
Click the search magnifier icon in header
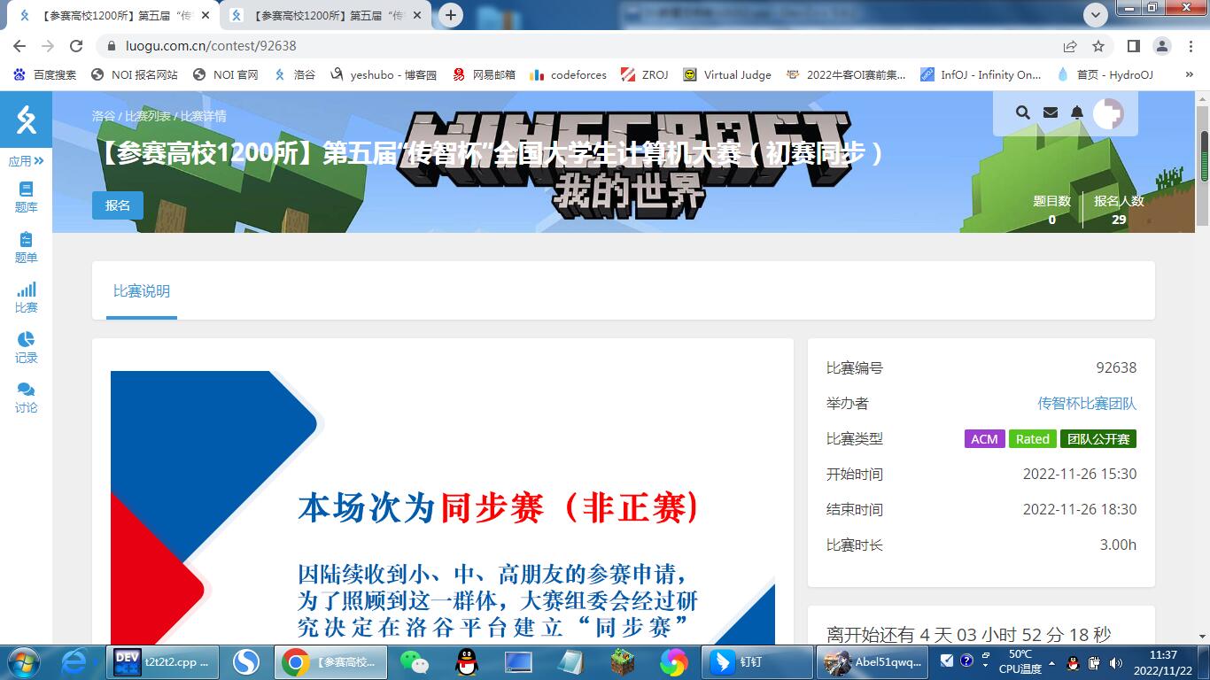(1023, 112)
